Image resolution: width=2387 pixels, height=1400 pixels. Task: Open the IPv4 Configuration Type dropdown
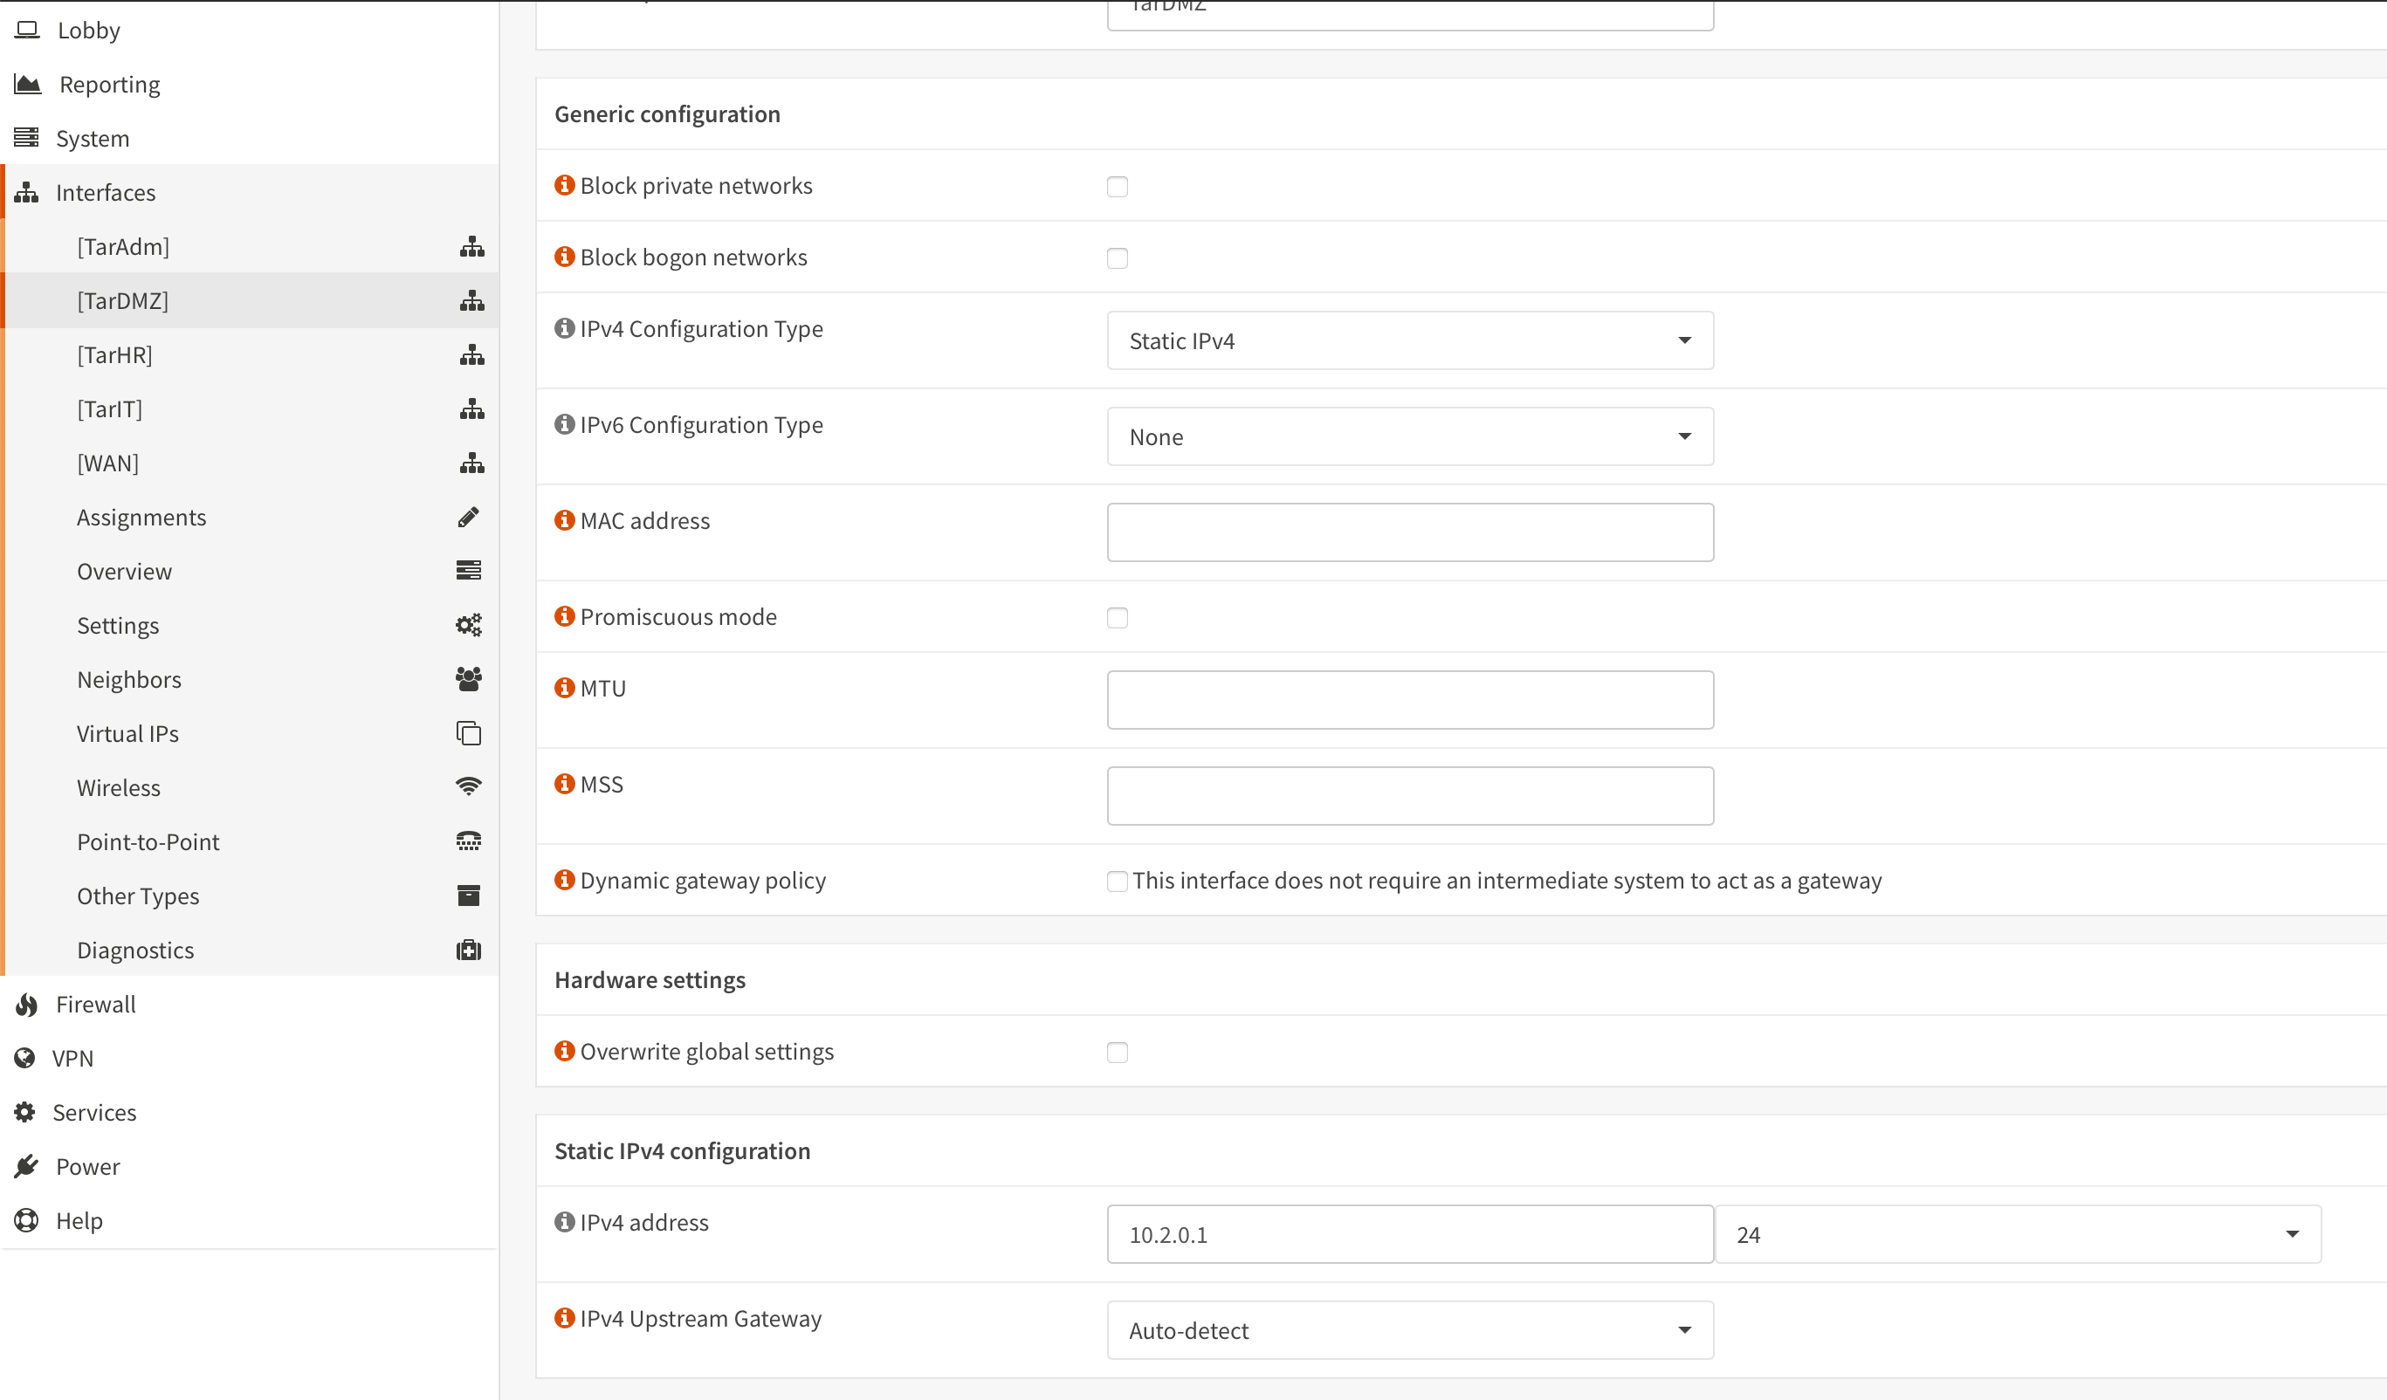tap(1408, 341)
